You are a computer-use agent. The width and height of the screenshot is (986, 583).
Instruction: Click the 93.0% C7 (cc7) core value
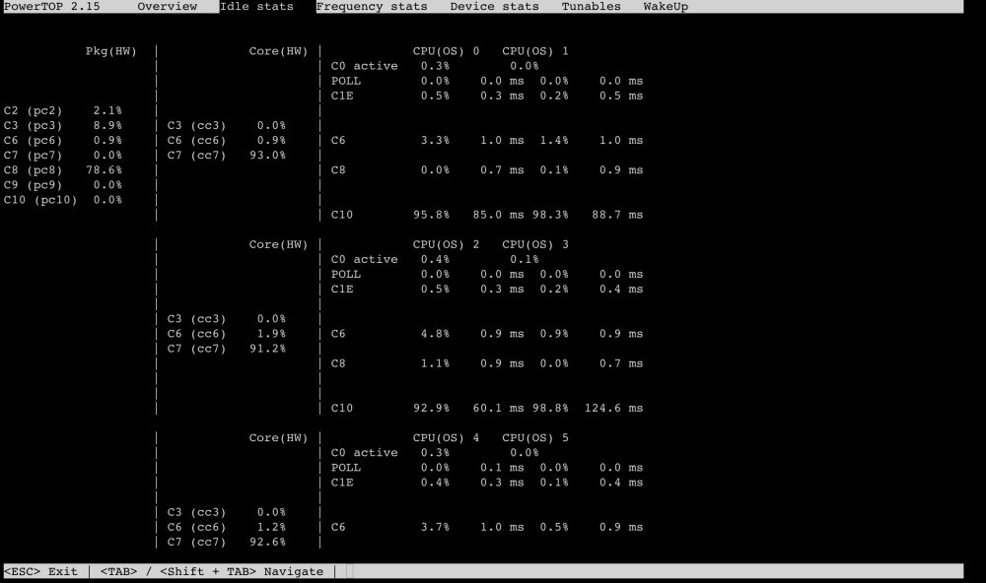click(267, 156)
